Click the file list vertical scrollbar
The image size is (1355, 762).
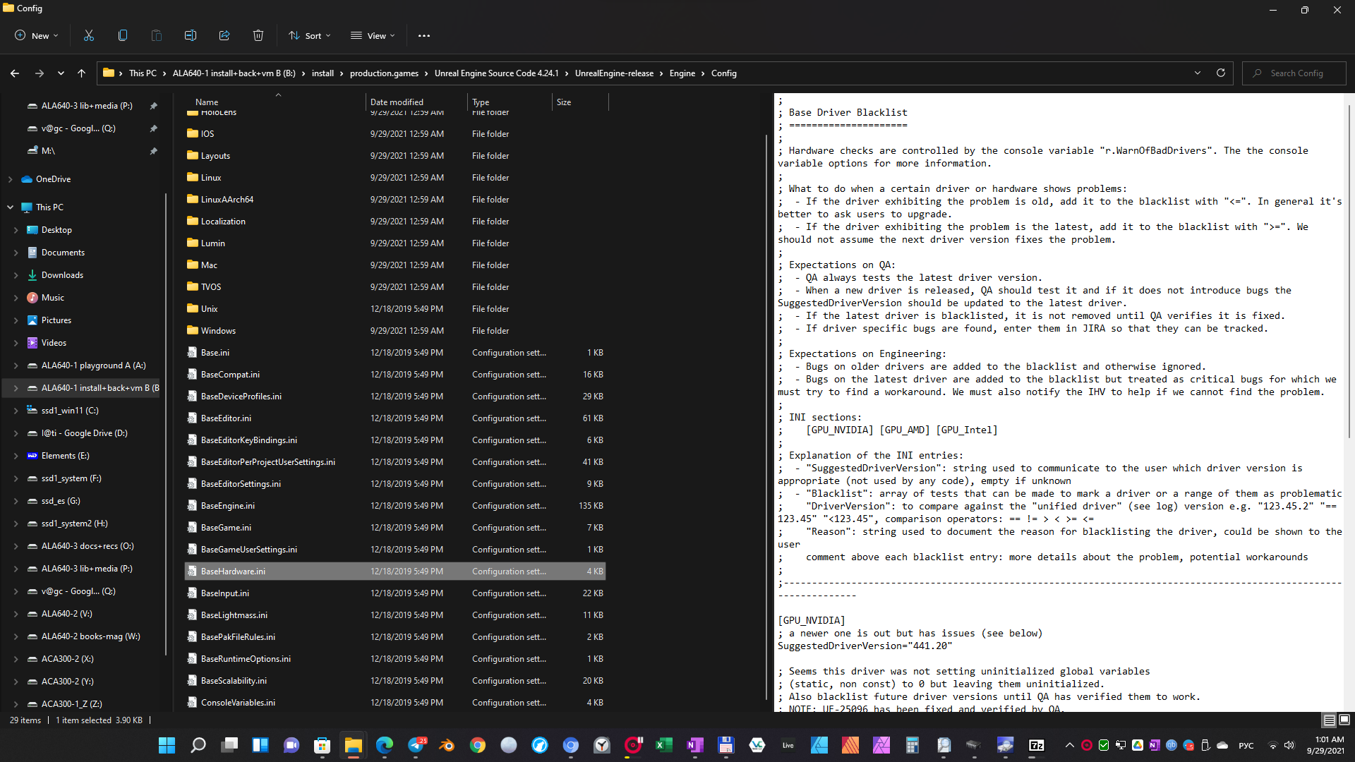point(766,416)
